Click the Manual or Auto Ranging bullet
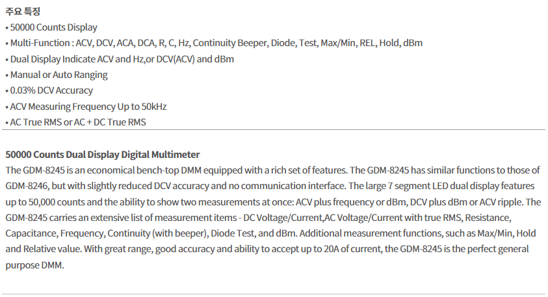The height and width of the screenshot is (297, 548). [x=57, y=75]
